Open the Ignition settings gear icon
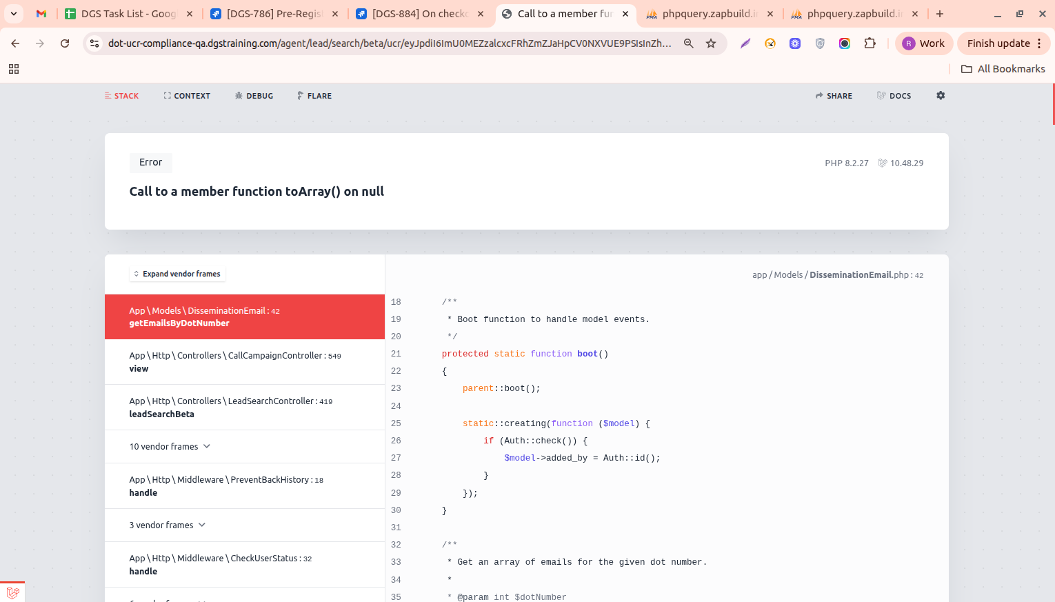The image size is (1055, 602). [941, 96]
